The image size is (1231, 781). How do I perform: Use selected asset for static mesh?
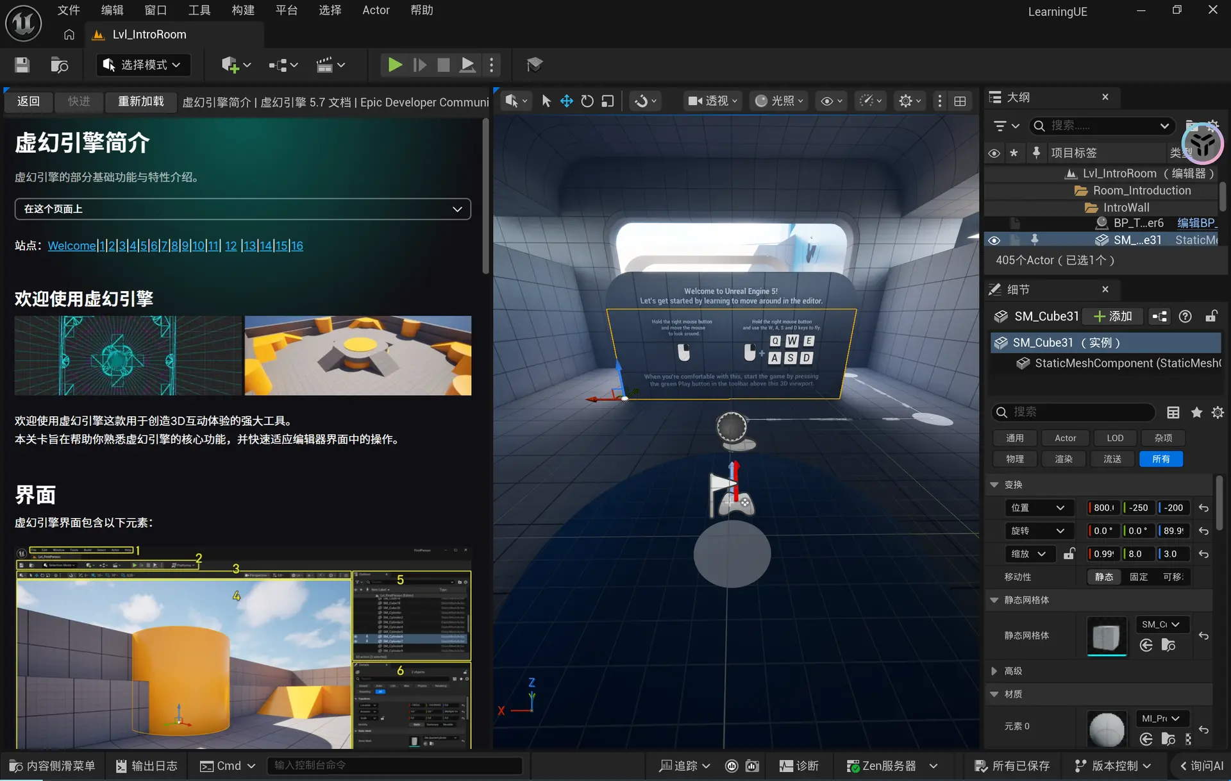(1146, 645)
